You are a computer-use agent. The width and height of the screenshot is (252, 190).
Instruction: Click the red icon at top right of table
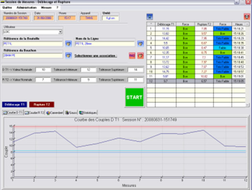pyautogui.click(x=247, y=17)
